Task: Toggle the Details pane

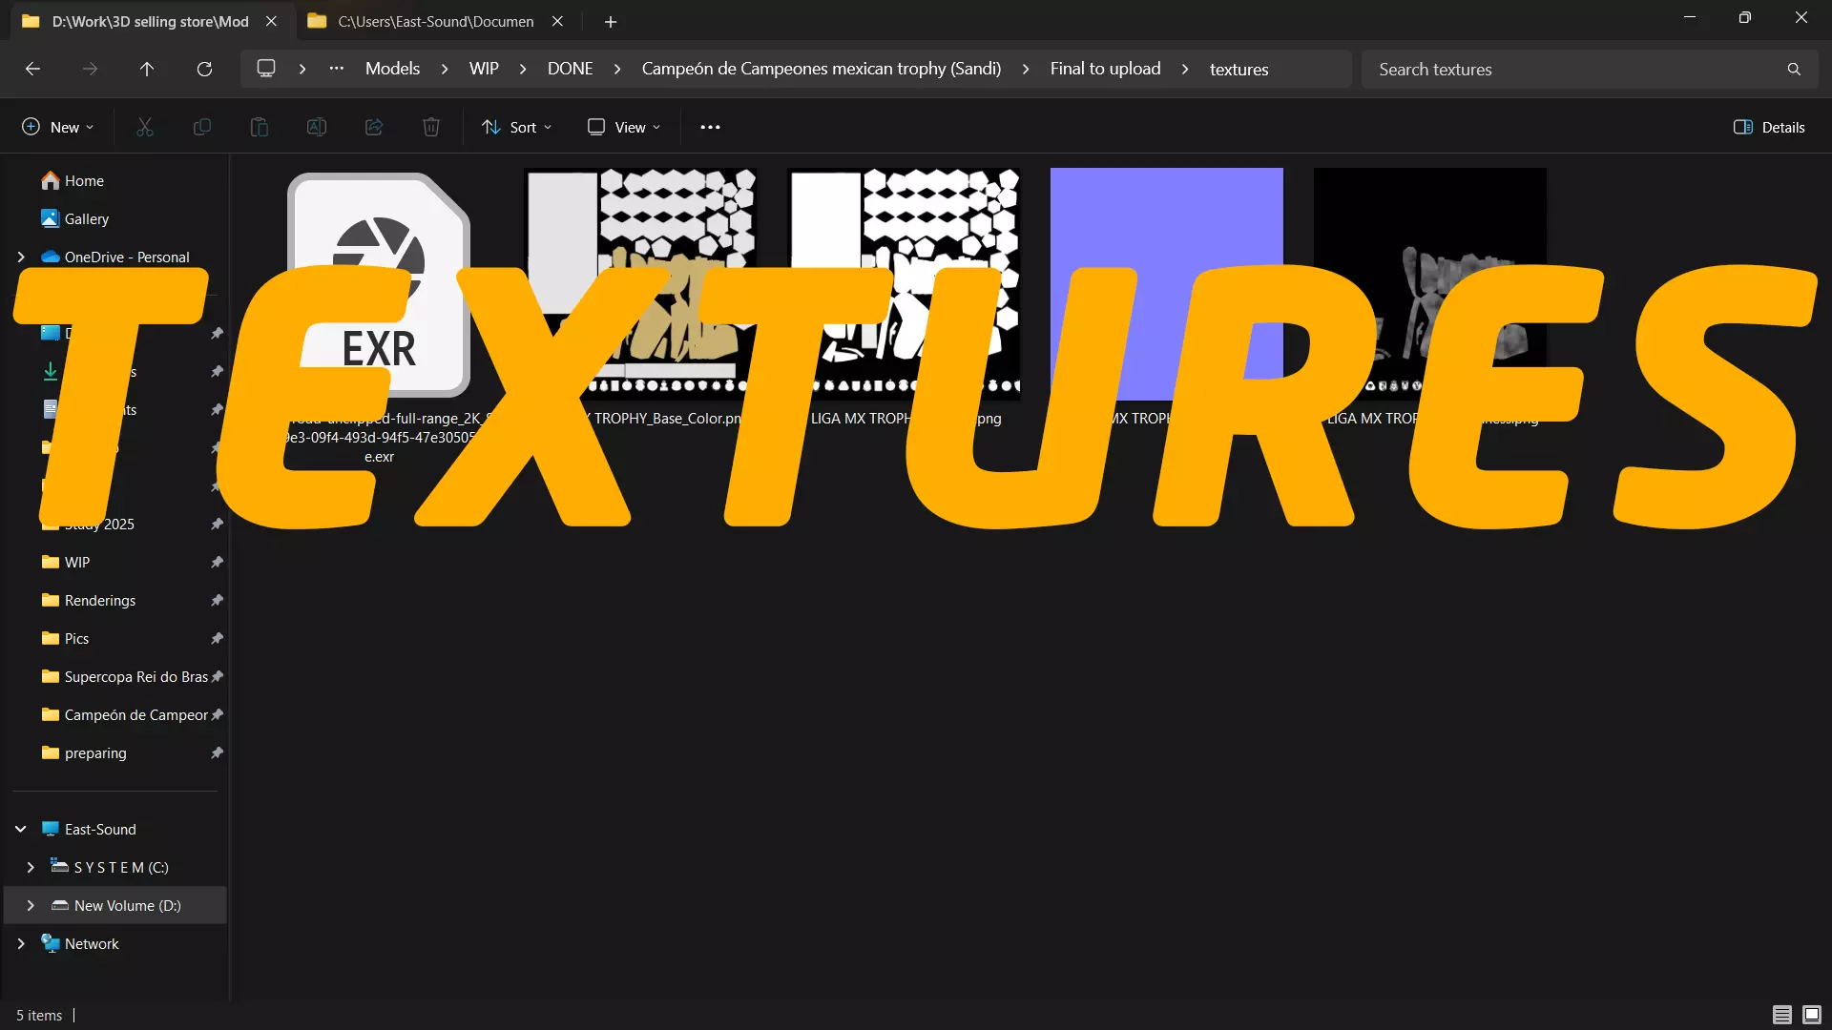Action: pyautogui.click(x=1769, y=127)
